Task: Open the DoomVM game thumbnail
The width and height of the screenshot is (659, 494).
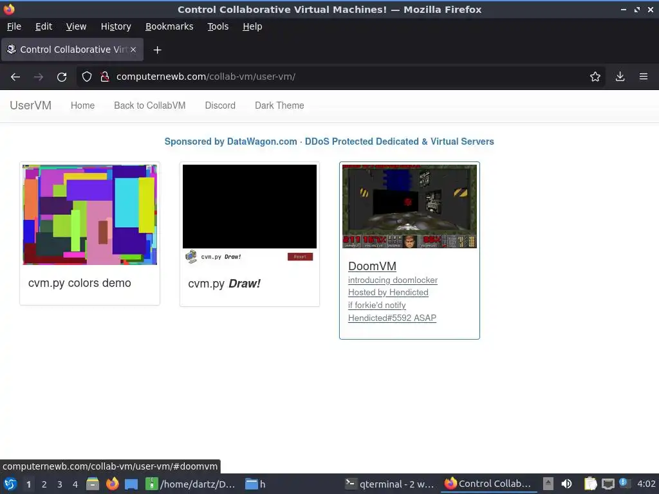Action: (409, 206)
